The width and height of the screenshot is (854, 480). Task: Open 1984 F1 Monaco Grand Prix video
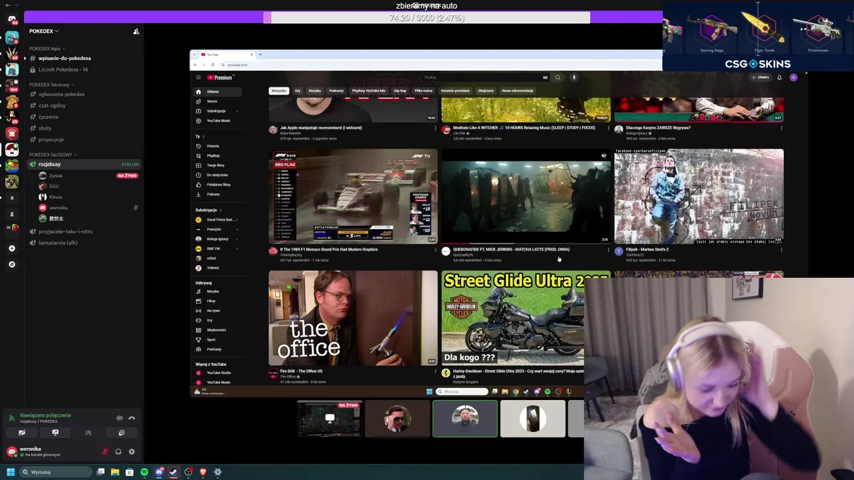(x=353, y=196)
